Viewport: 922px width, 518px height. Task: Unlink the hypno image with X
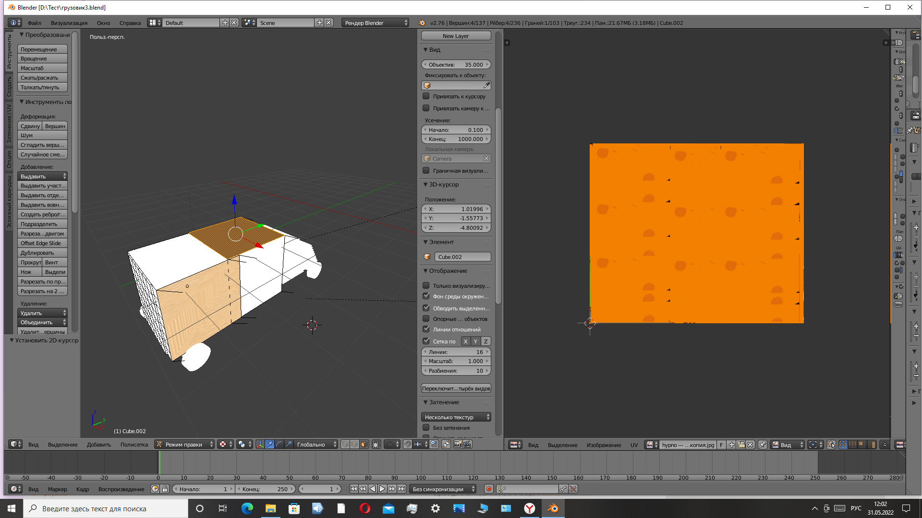(750, 445)
